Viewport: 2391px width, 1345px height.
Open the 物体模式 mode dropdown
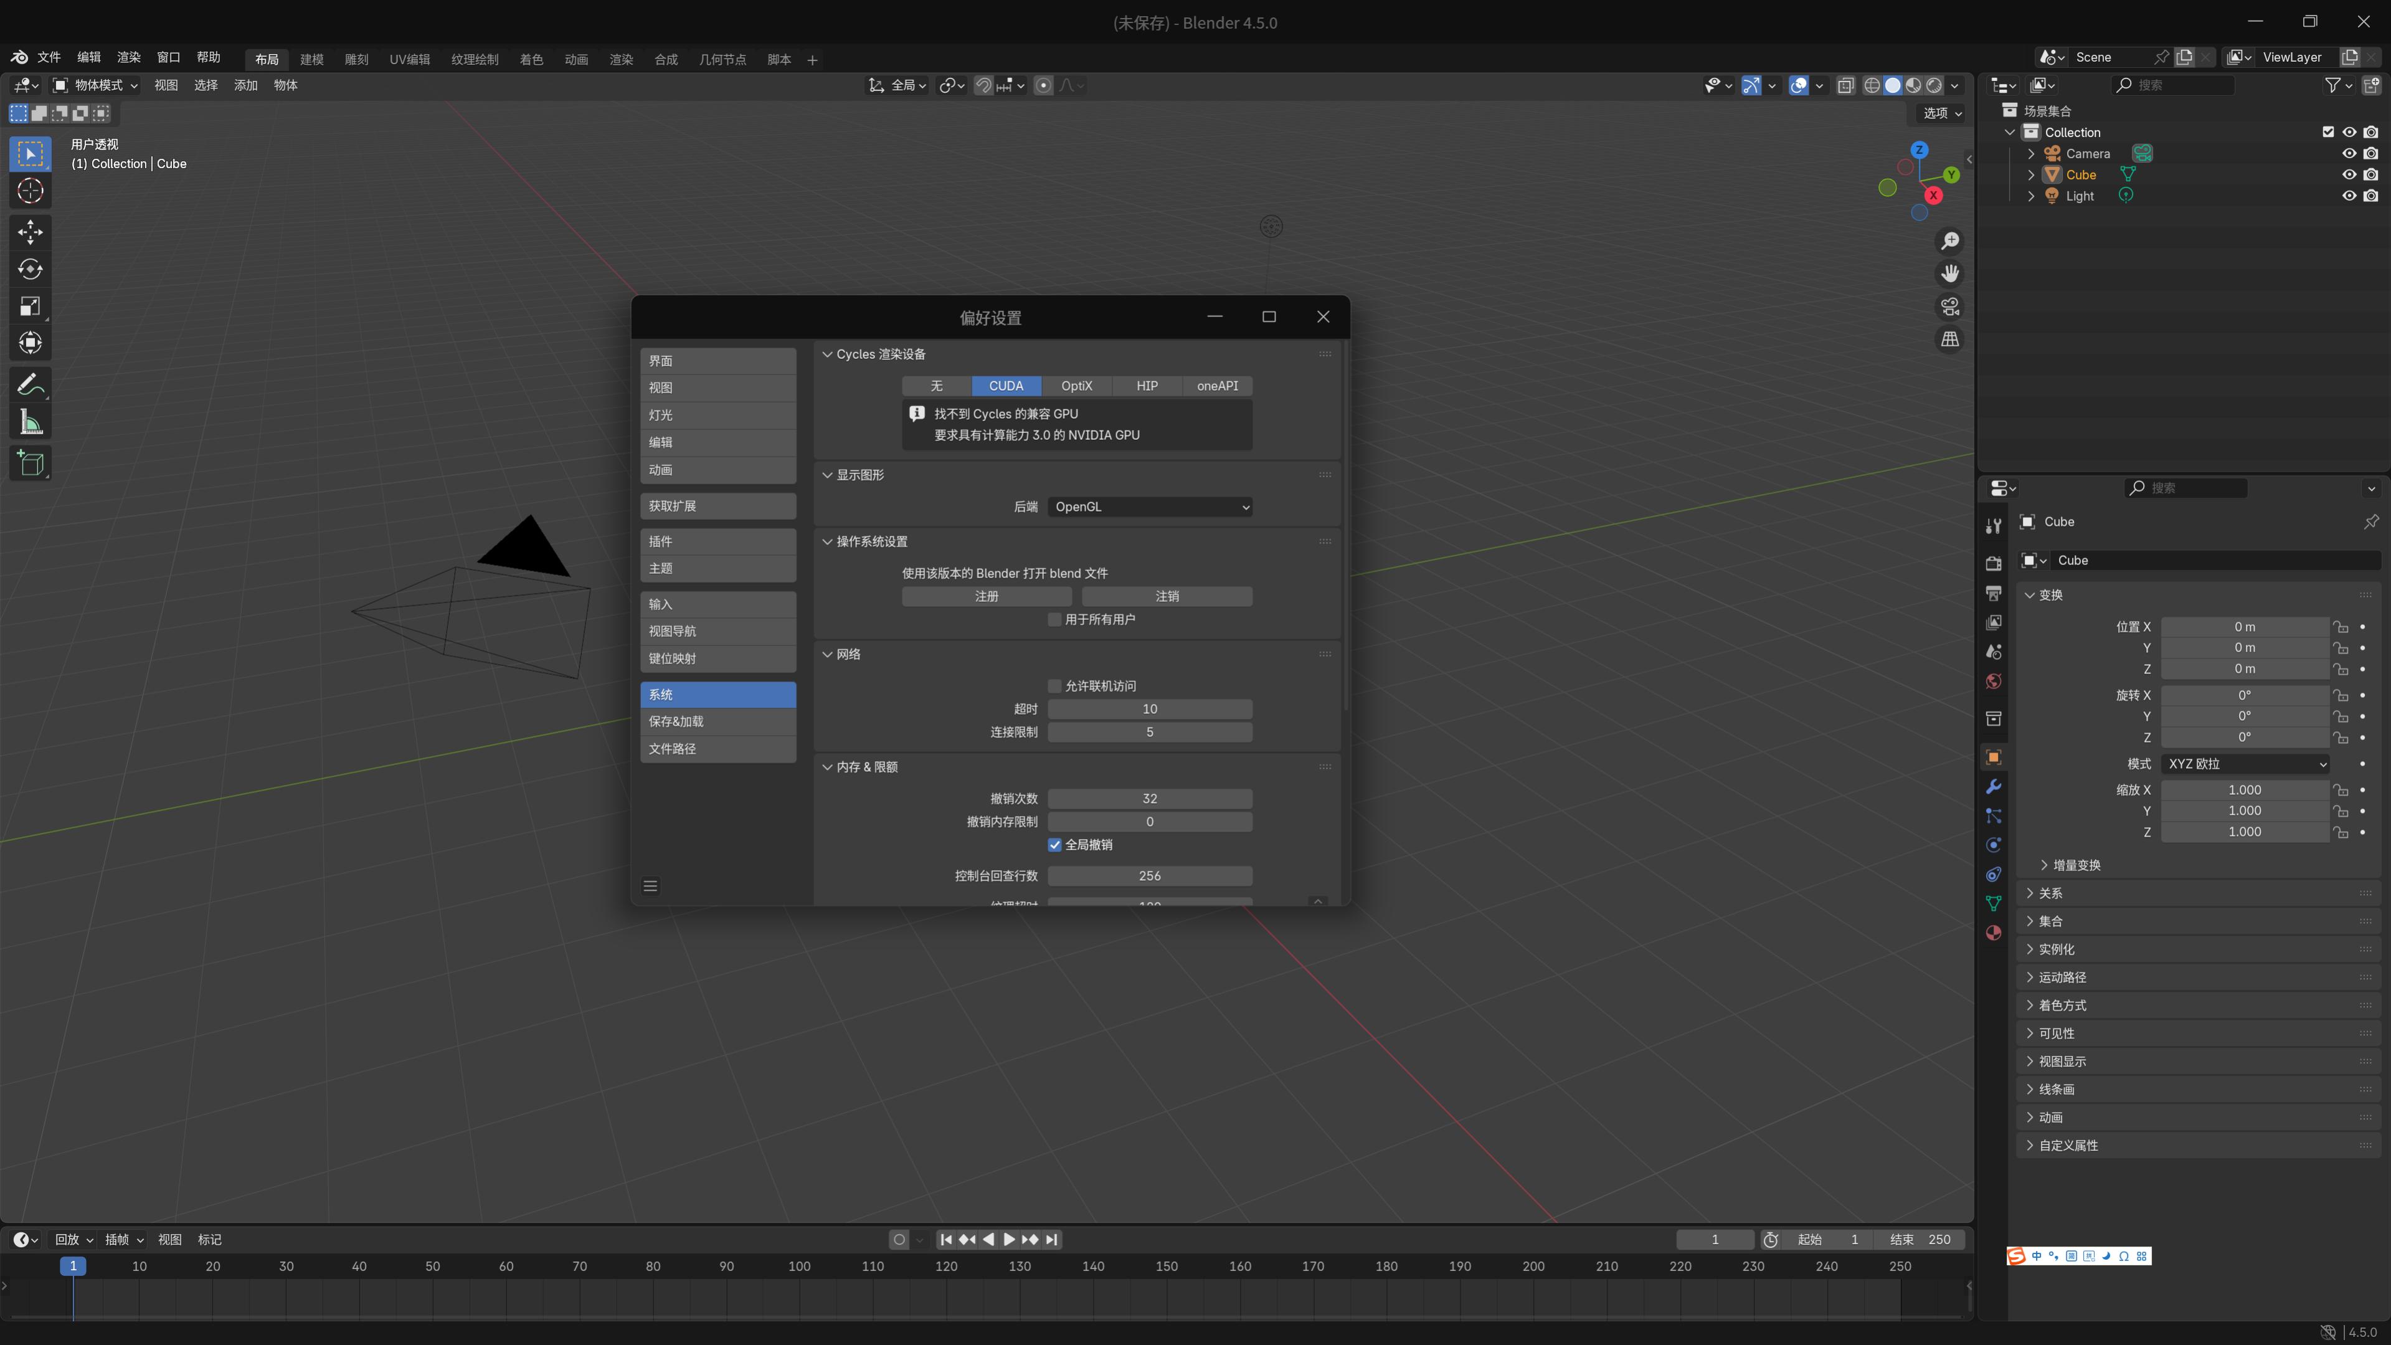tap(96, 85)
